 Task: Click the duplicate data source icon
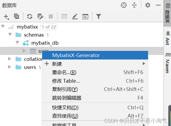click(16, 16)
